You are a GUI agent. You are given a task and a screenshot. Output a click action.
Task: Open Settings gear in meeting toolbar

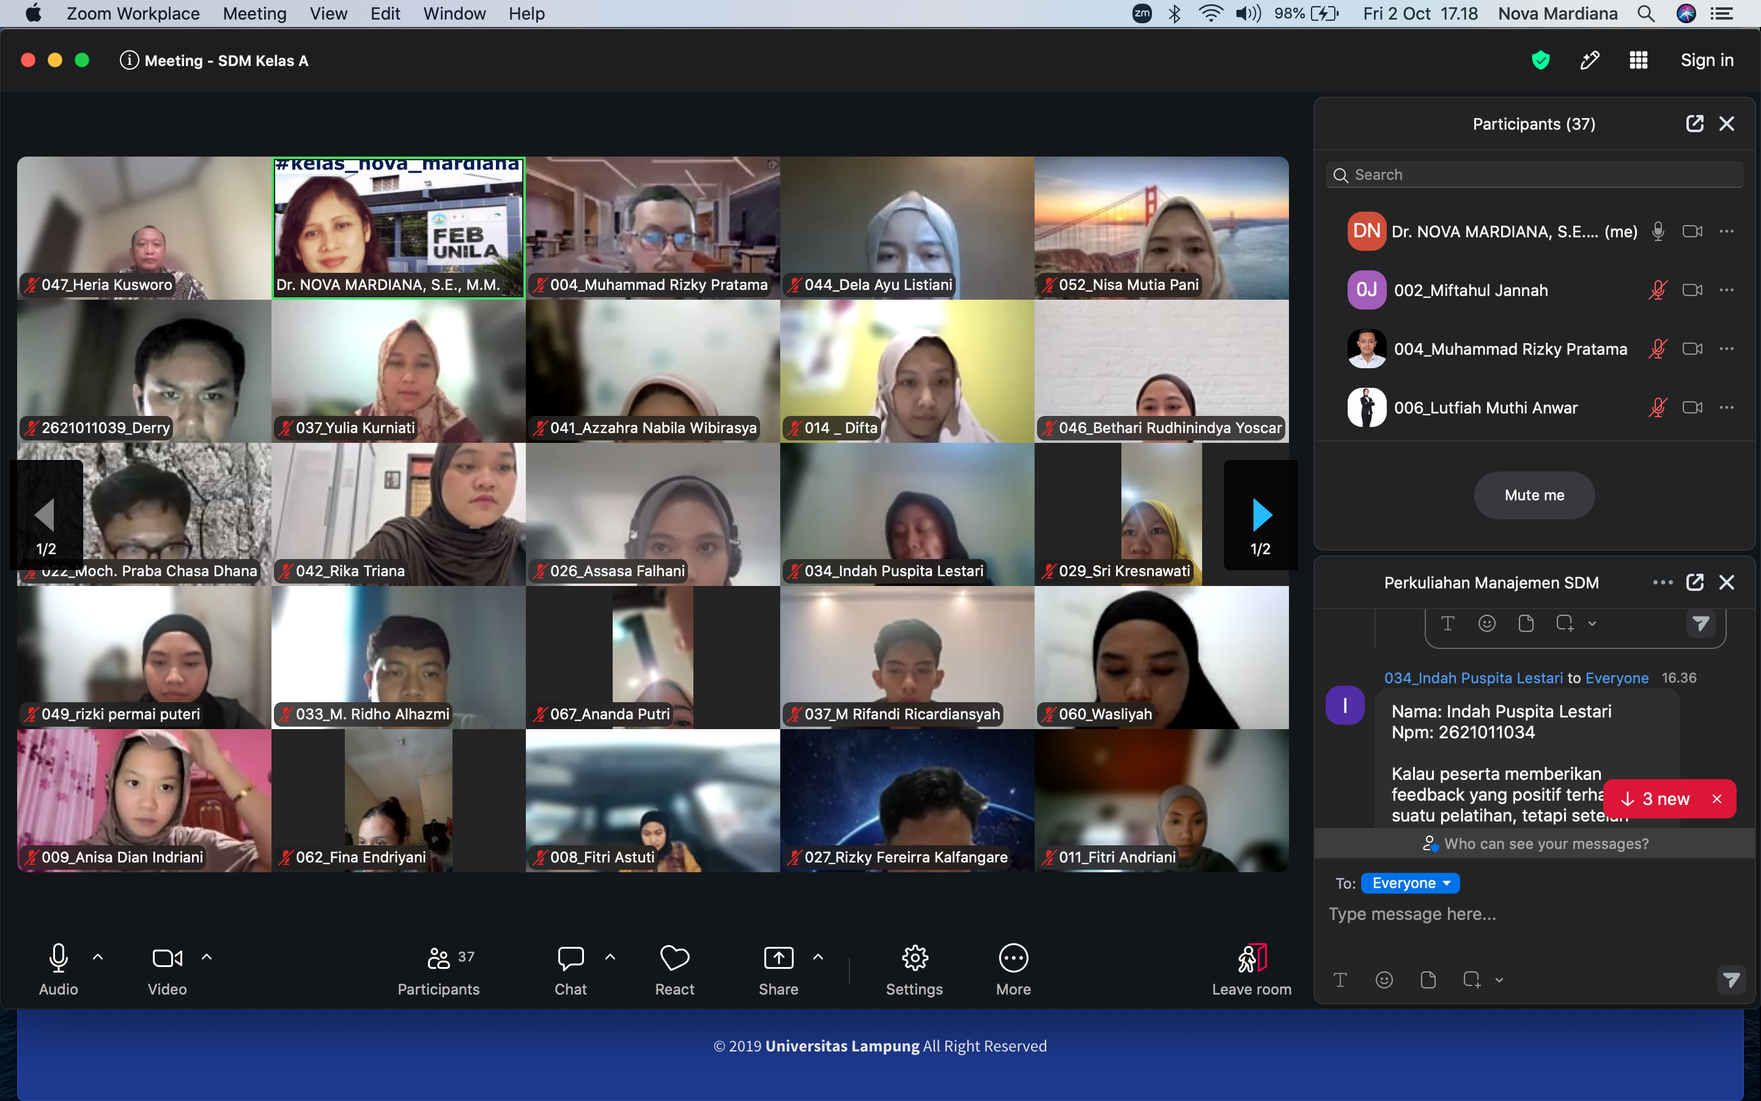(x=915, y=969)
